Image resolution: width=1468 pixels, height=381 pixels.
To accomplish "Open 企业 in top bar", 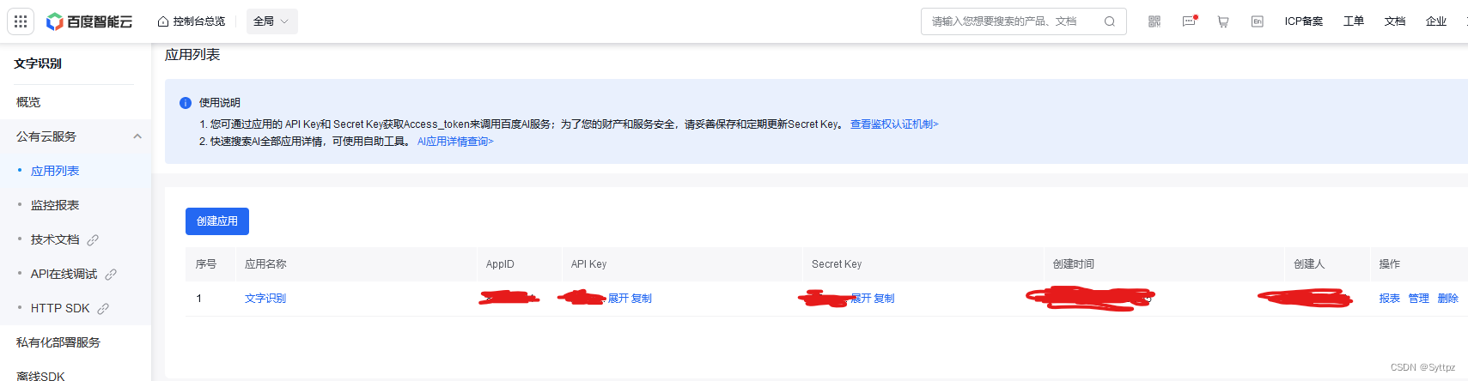I will point(1436,21).
